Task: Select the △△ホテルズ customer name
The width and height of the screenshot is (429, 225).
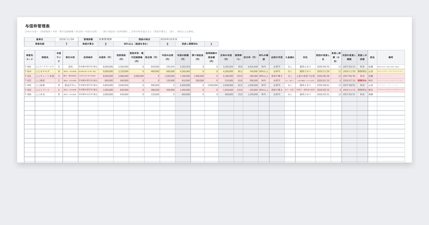Action: (45, 71)
